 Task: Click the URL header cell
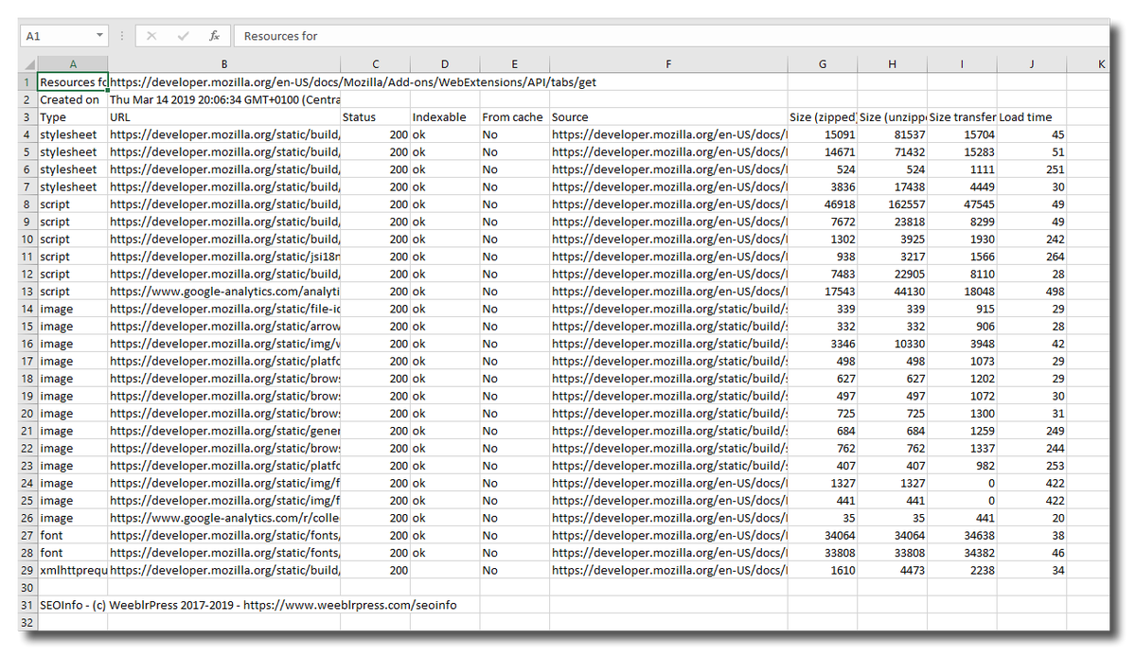pos(224,117)
